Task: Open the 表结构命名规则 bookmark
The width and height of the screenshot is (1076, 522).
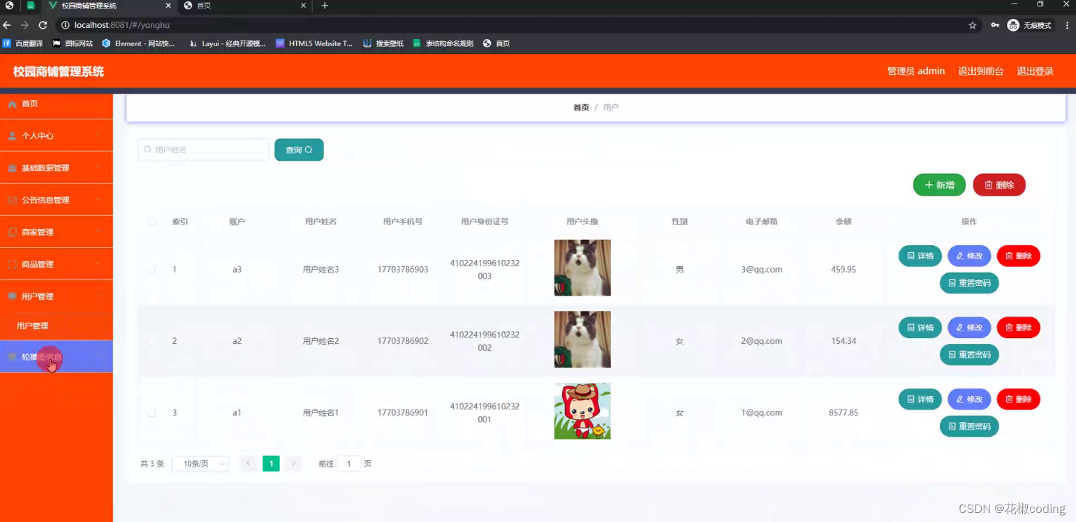Action: [443, 43]
